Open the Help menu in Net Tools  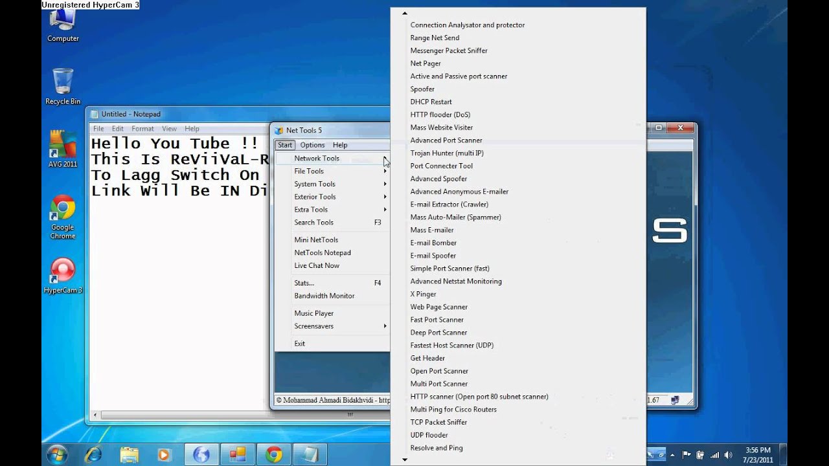click(x=340, y=145)
